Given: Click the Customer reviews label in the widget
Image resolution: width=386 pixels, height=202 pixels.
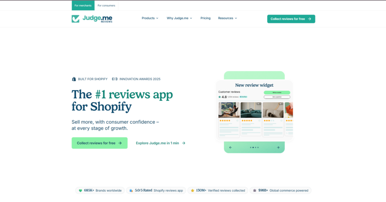Looking at the screenshot, I should (229, 92).
